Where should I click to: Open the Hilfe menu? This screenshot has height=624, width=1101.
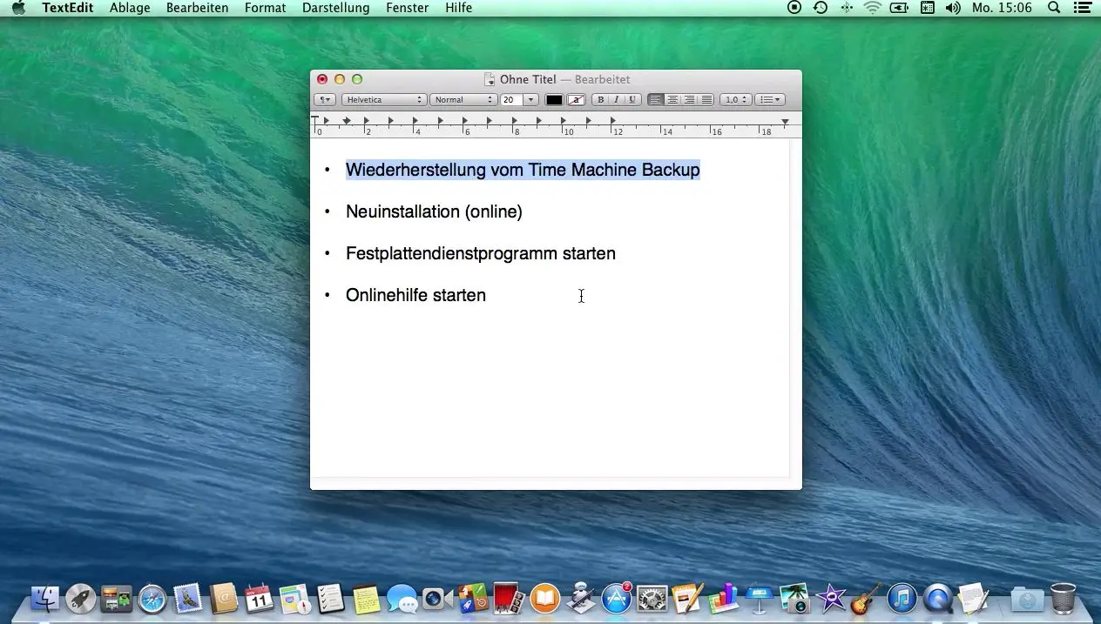click(x=458, y=8)
